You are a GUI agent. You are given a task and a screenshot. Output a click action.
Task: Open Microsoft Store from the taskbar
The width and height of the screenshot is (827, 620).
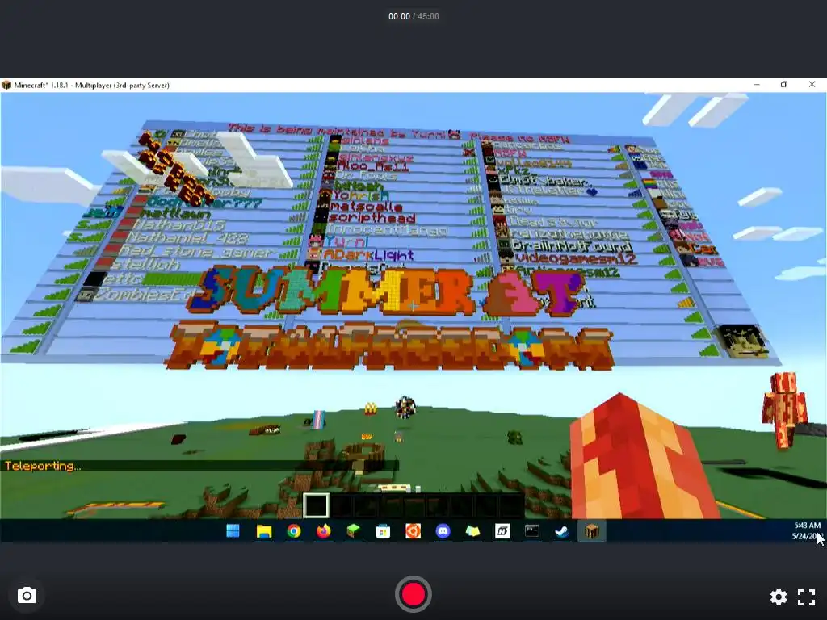(383, 531)
